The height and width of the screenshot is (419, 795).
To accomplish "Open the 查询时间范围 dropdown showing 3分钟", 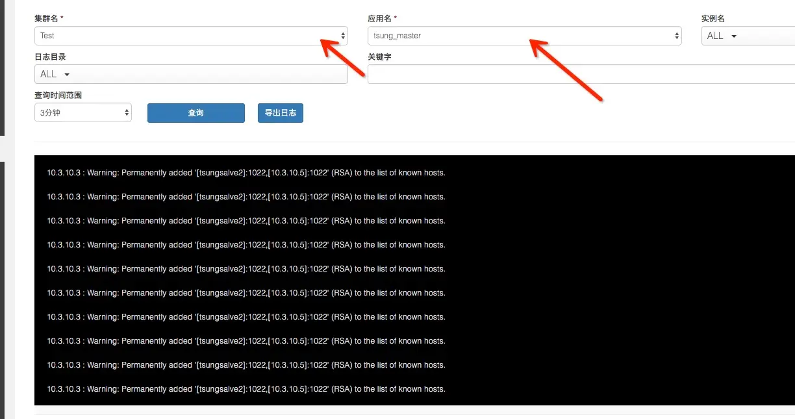I will tap(83, 112).
